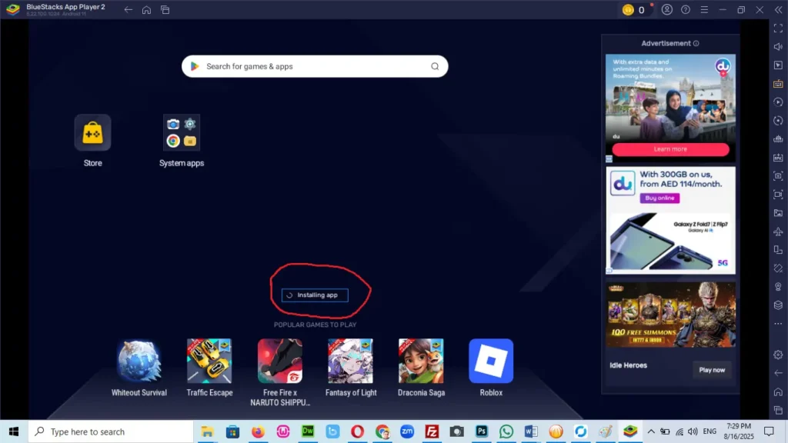Show hidden icons in Windows system tray
788x443 pixels.
click(x=651, y=431)
